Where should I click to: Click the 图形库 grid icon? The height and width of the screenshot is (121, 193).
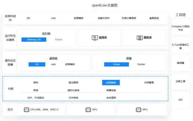pos(140,38)
